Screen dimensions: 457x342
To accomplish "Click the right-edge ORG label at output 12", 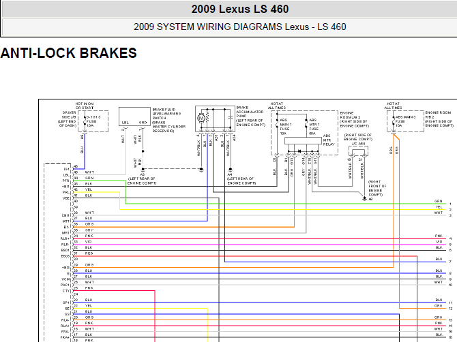I will pos(439,306).
